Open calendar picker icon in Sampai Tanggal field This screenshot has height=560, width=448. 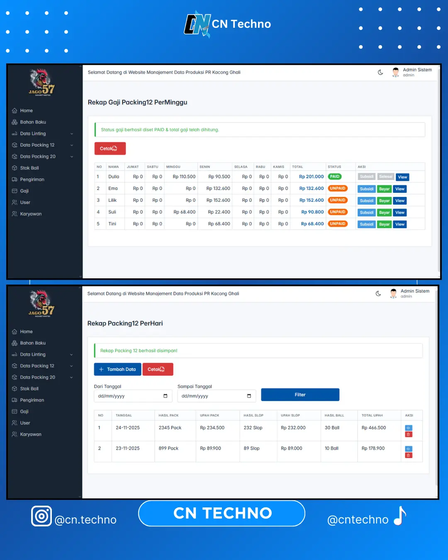click(x=249, y=396)
